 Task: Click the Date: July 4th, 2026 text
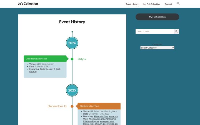click(39, 66)
